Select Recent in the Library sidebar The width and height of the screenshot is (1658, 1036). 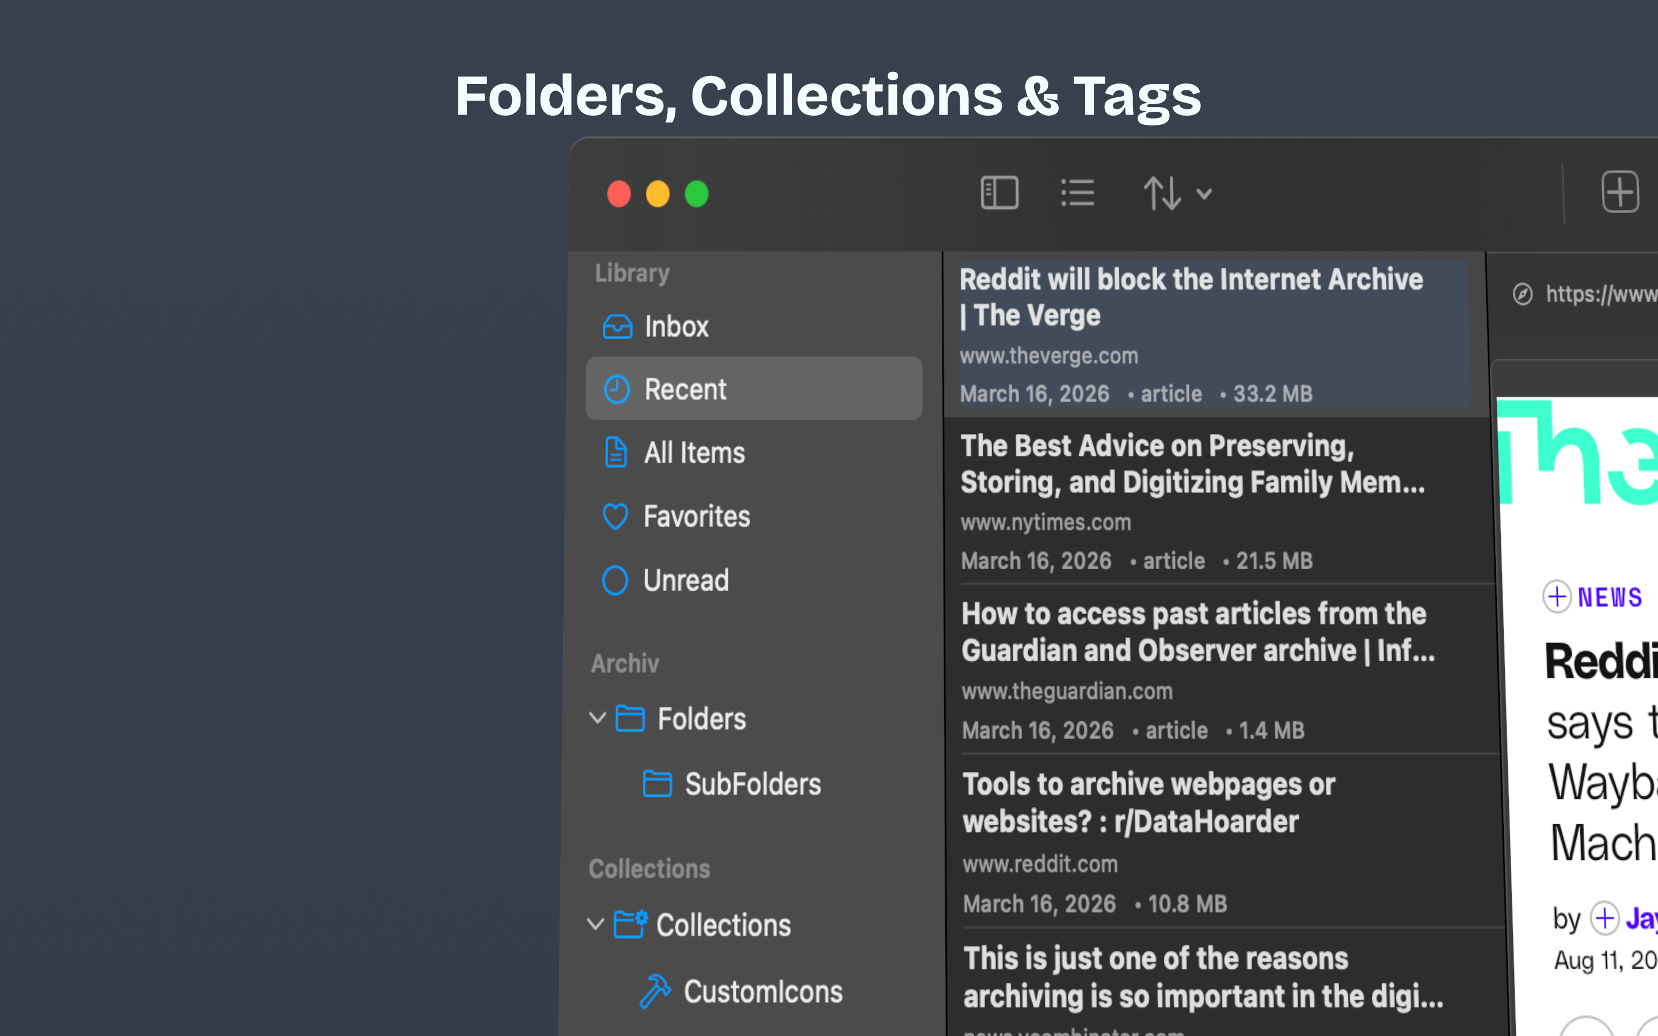(x=686, y=389)
